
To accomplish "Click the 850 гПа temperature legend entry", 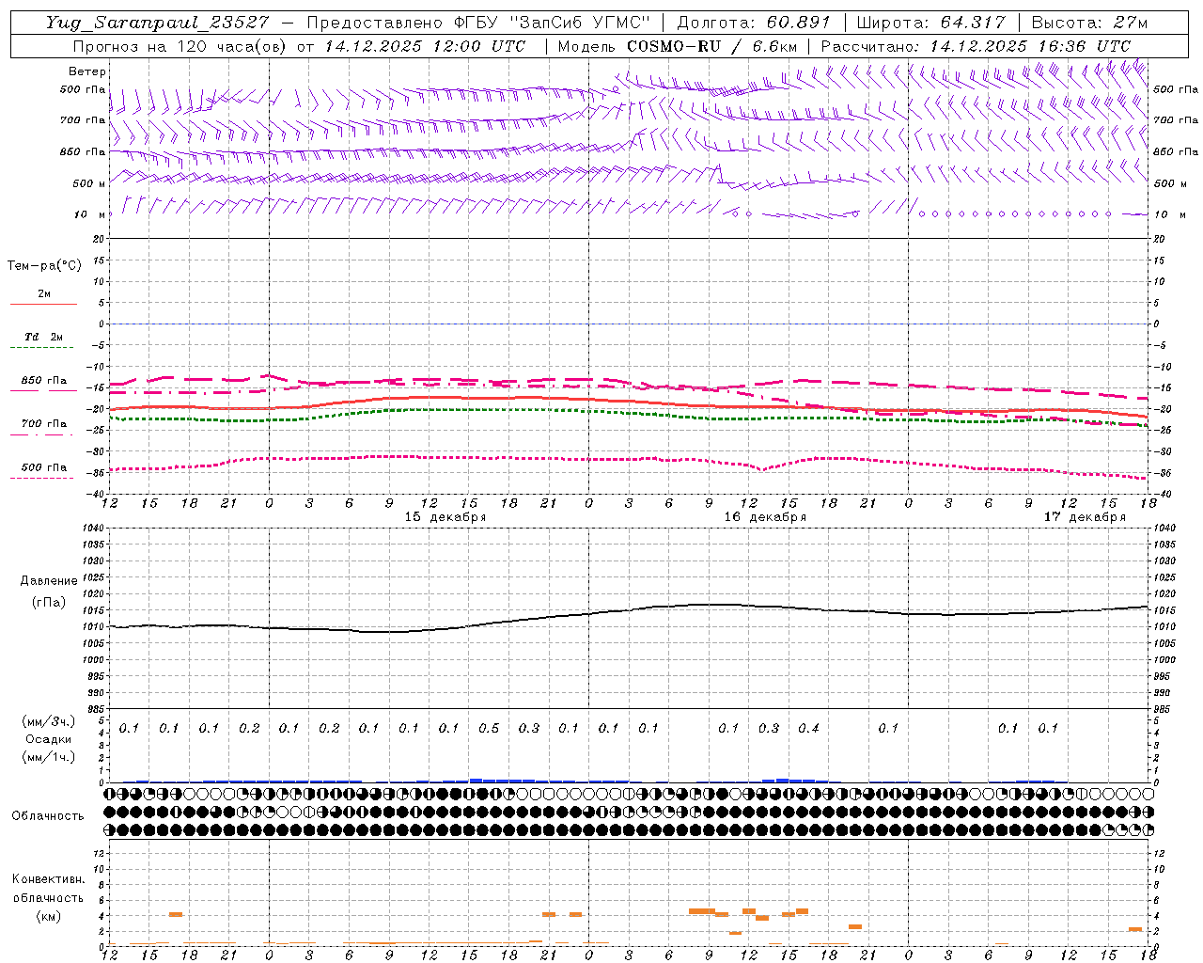I will (x=43, y=381).
